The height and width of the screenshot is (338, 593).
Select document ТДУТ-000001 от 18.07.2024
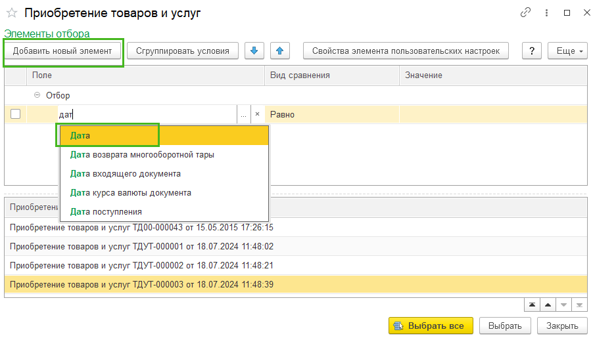coord(296,246)
